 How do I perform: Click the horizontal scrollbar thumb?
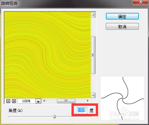click(66, 101)
